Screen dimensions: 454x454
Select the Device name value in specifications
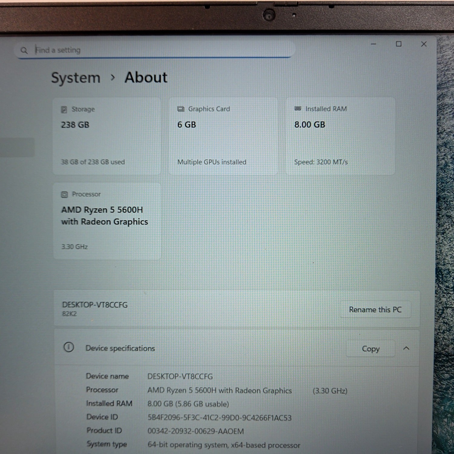tap(180, 377)
